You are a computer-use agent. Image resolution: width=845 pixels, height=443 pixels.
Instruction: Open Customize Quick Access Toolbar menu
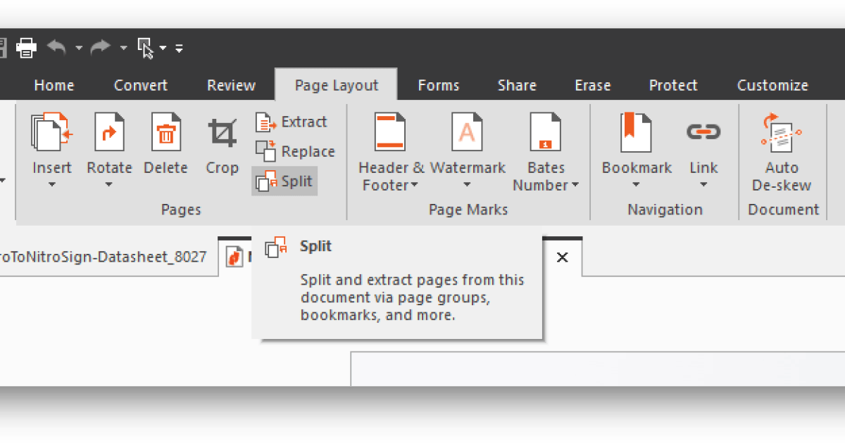pyautogui.click(x=179, y=48)
